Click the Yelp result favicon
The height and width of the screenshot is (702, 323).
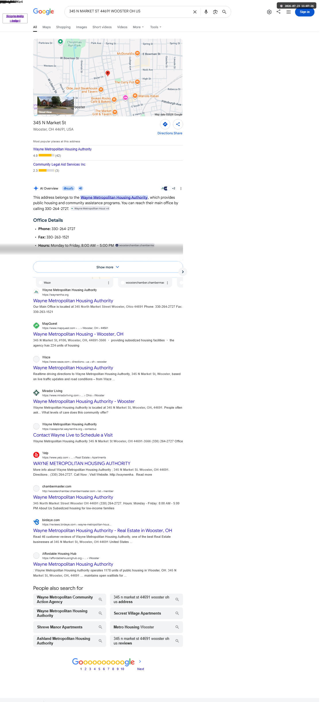[36, 455]
